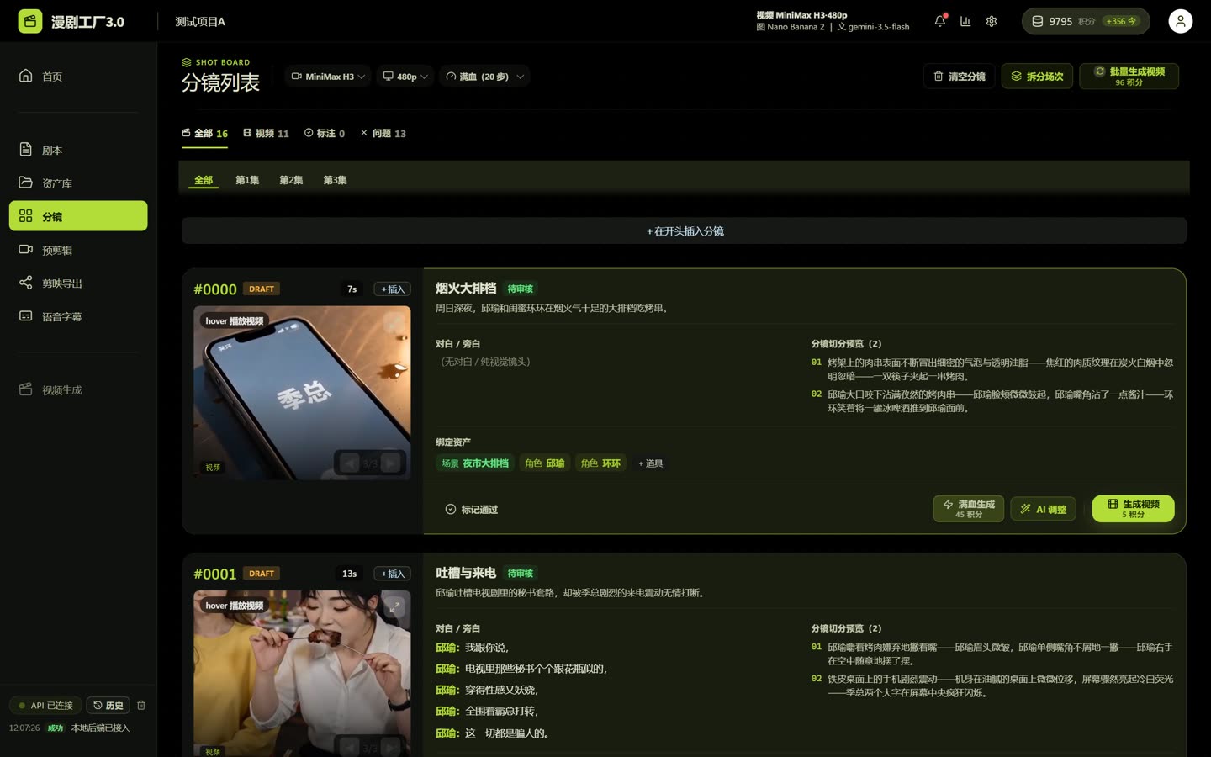Open 资产库 in the sidebar
This screenshot has height=757, width=1211.
click(78, 183)
